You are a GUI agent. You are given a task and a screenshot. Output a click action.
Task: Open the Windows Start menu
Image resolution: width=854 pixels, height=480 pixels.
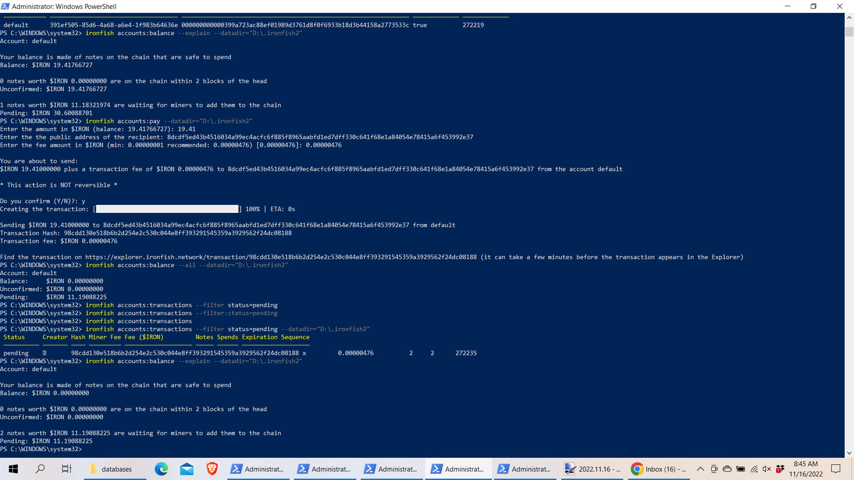pyautogui.click(x=13, y=469)
